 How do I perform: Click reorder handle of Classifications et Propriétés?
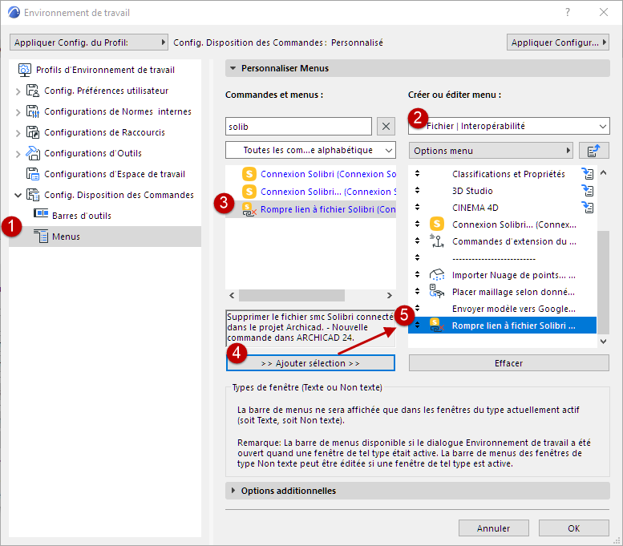(417, 173)
